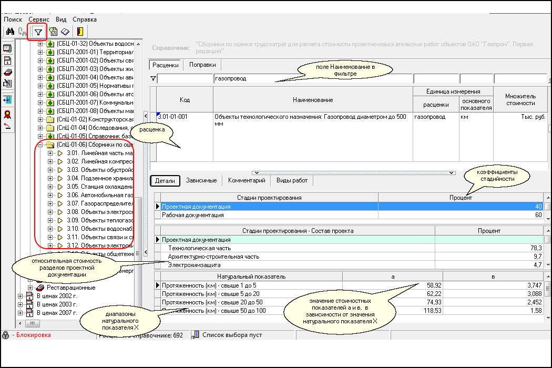Collapse the (СпЦ-01-06) Сборники folder node

click(x=40, y=145)
